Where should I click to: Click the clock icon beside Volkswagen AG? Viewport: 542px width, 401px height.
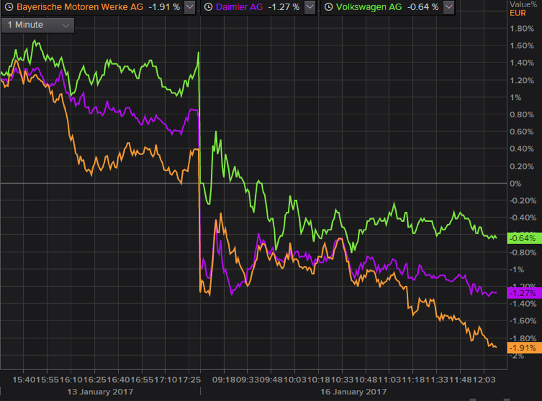pos(329,7)
